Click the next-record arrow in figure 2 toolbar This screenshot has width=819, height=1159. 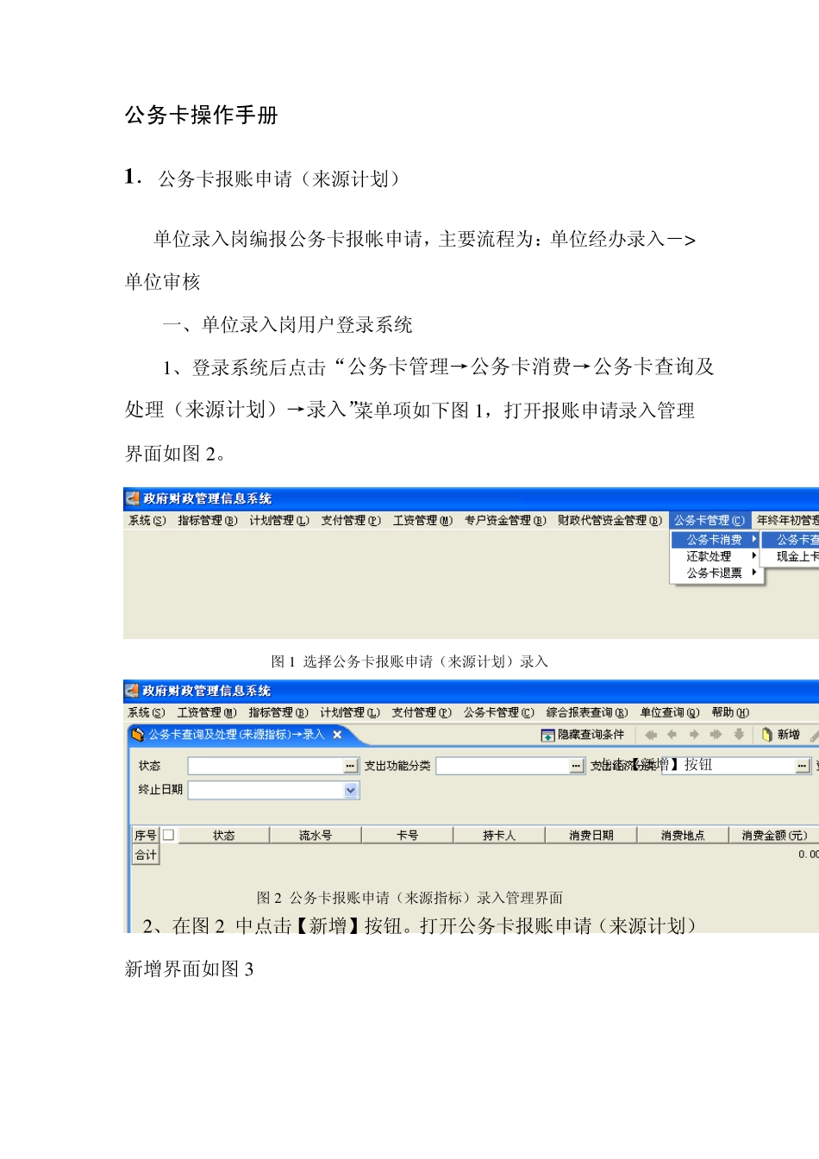(x=694, y=735)
